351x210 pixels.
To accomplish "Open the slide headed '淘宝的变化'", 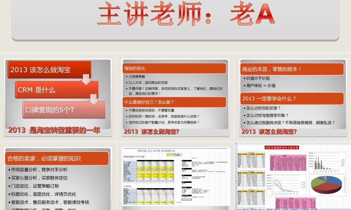I will pyautogui.click(x=175, y=98).
